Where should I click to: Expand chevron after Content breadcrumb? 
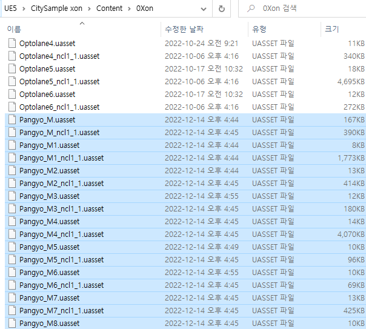click(x=129, y=9)
